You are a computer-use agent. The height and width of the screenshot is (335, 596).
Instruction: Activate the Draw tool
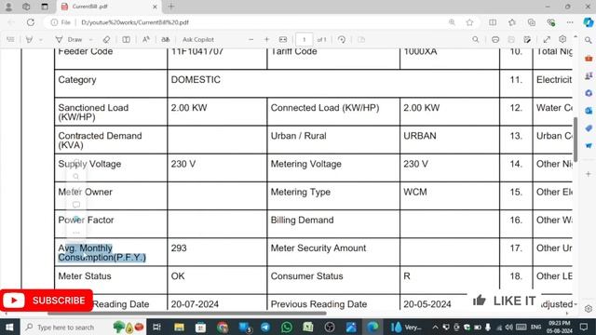(x=70, y=39)
